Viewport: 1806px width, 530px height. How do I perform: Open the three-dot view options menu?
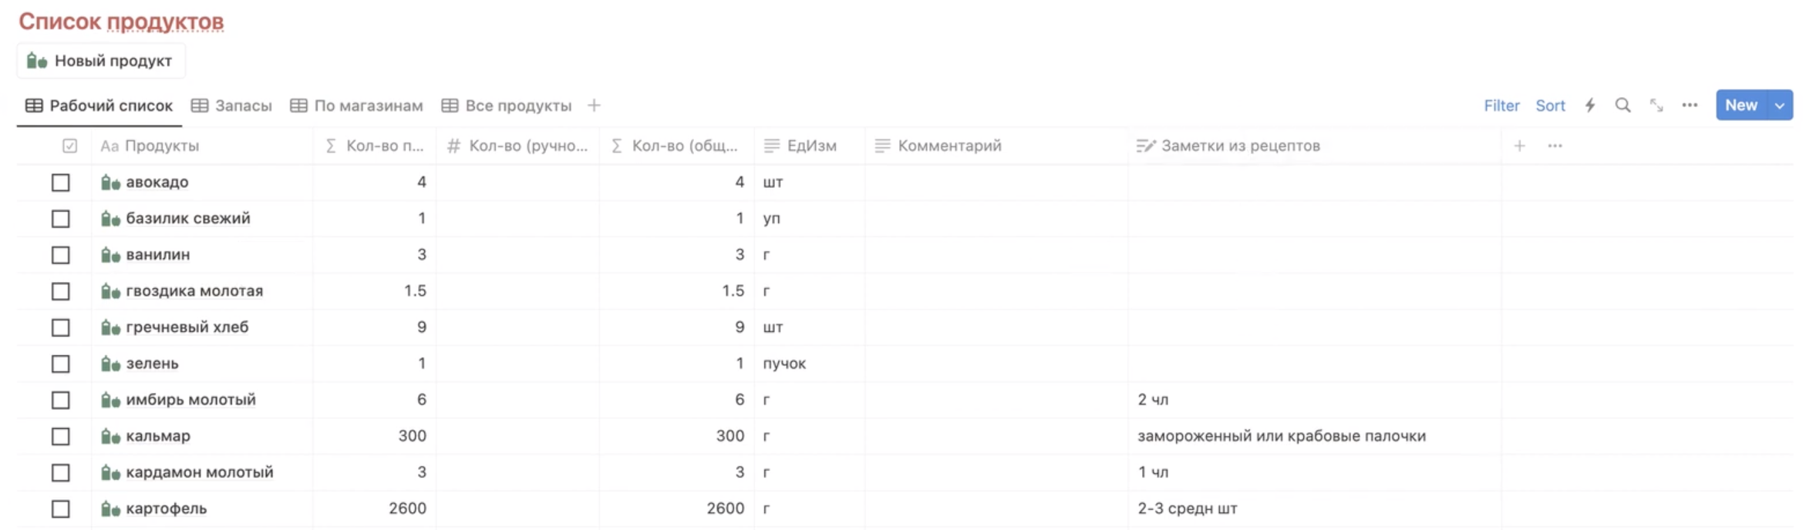point(1690,106)
